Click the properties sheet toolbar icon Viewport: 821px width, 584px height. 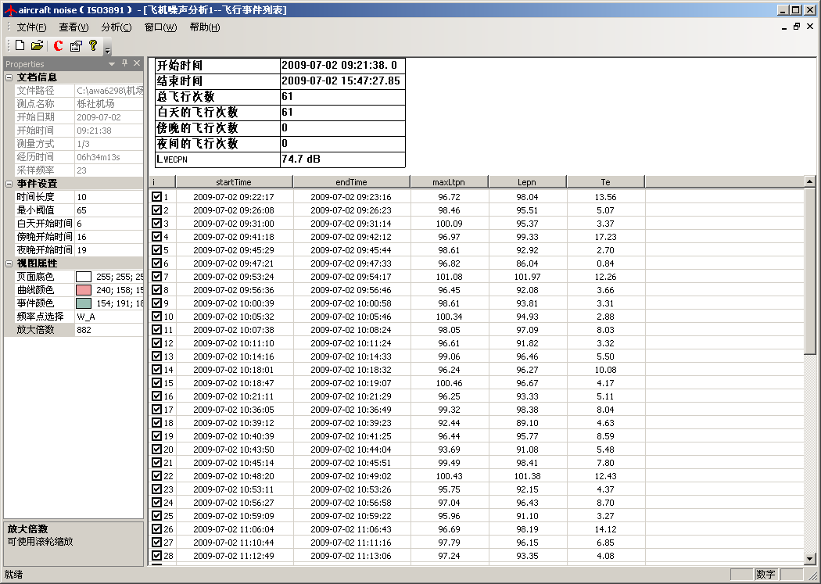(x=76, y=45)
